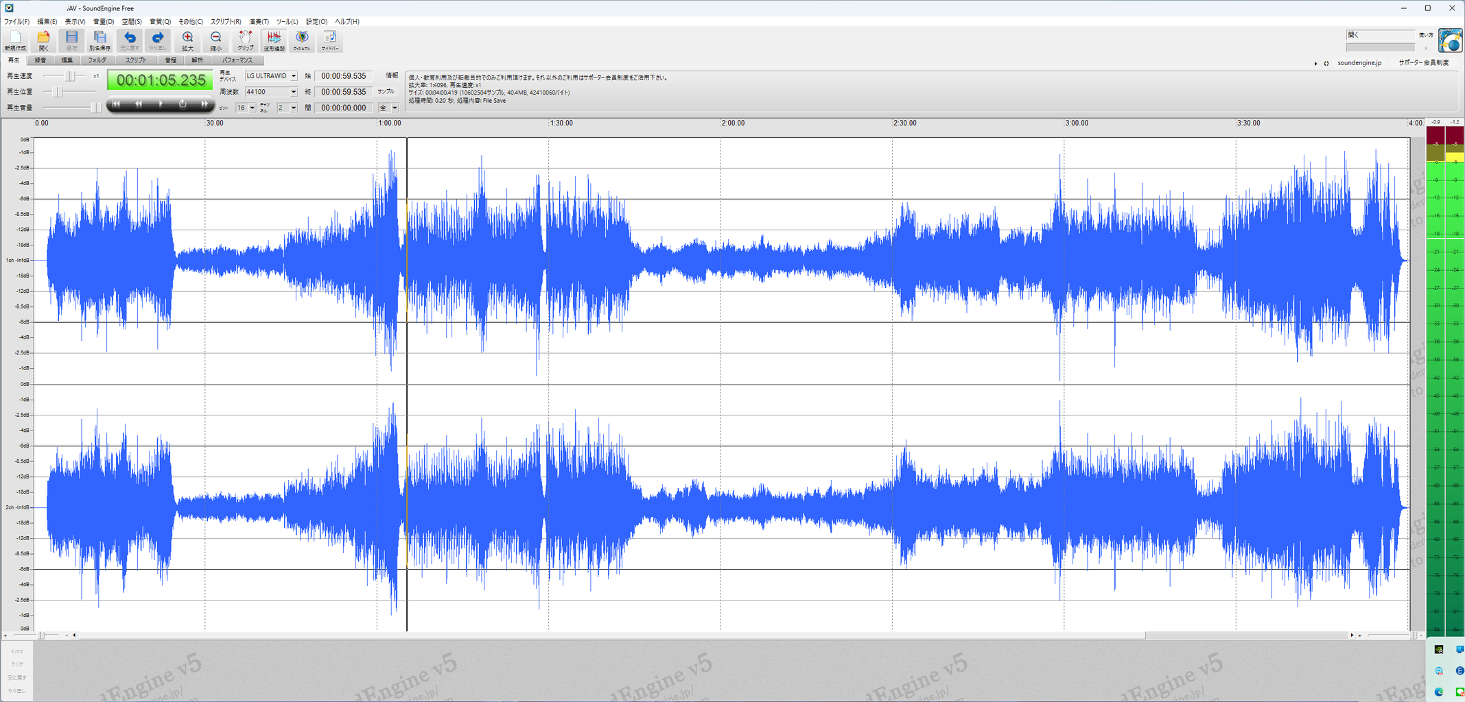This screenshot has width=1465, height=702.
Task: Click the small play arrow beside soundengine.jp
Action: coord(1315,64)
